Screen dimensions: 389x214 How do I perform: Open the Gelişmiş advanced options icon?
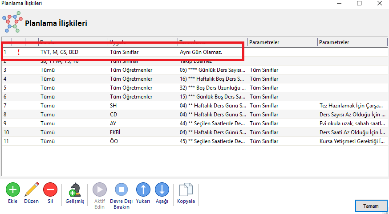74,190
